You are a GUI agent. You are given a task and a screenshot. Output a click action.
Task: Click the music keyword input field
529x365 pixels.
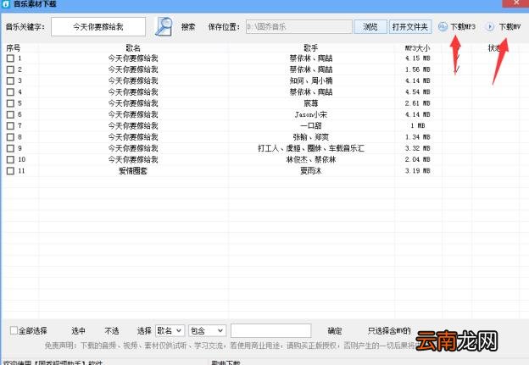pos(98,26)
